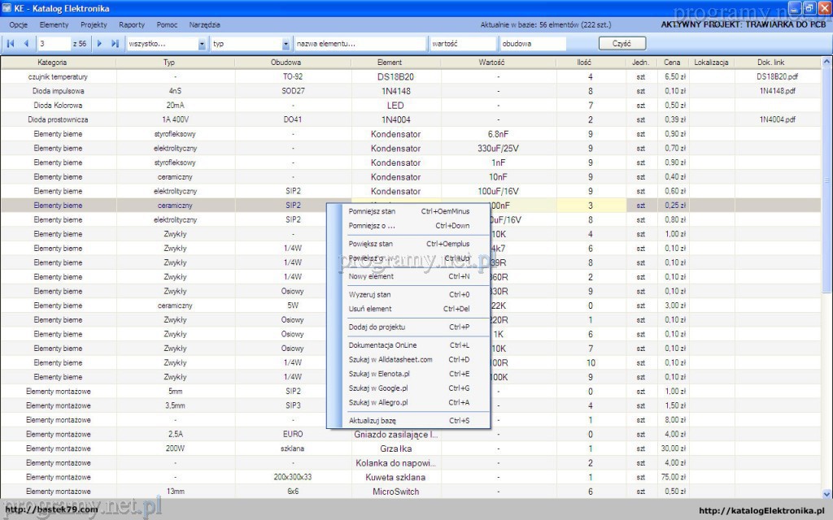Click in the 'nazwa elementu...' search field
This screenshot has width=833, height=520.
coord(360,44)
